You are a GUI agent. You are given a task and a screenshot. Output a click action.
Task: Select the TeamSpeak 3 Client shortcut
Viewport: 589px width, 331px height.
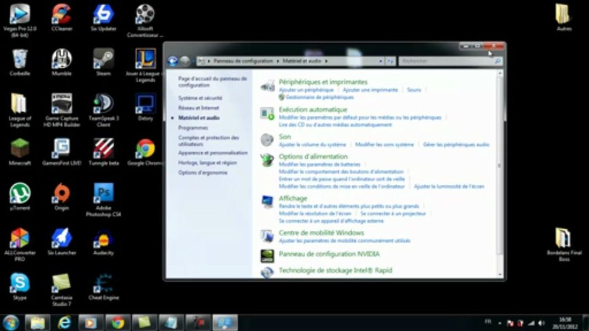coord(103,110)
